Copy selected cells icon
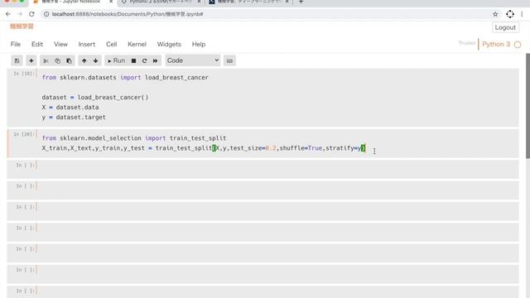The width and height of the screenshot is (530, 298). coord(57,60)
